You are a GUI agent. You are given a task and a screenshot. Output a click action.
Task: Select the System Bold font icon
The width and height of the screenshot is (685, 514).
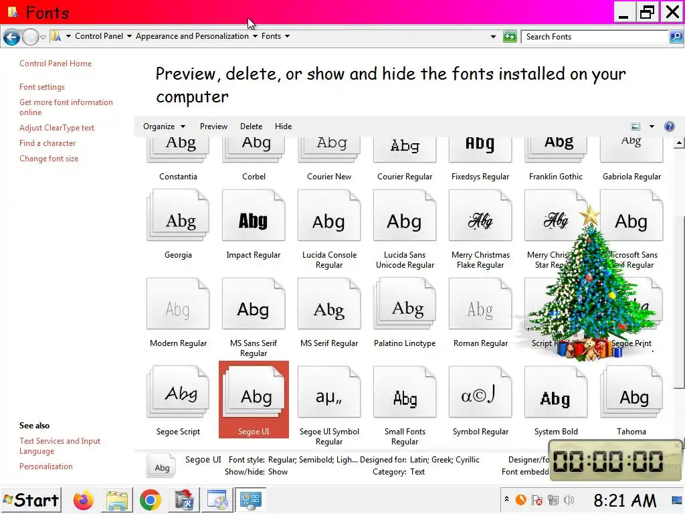556,392
